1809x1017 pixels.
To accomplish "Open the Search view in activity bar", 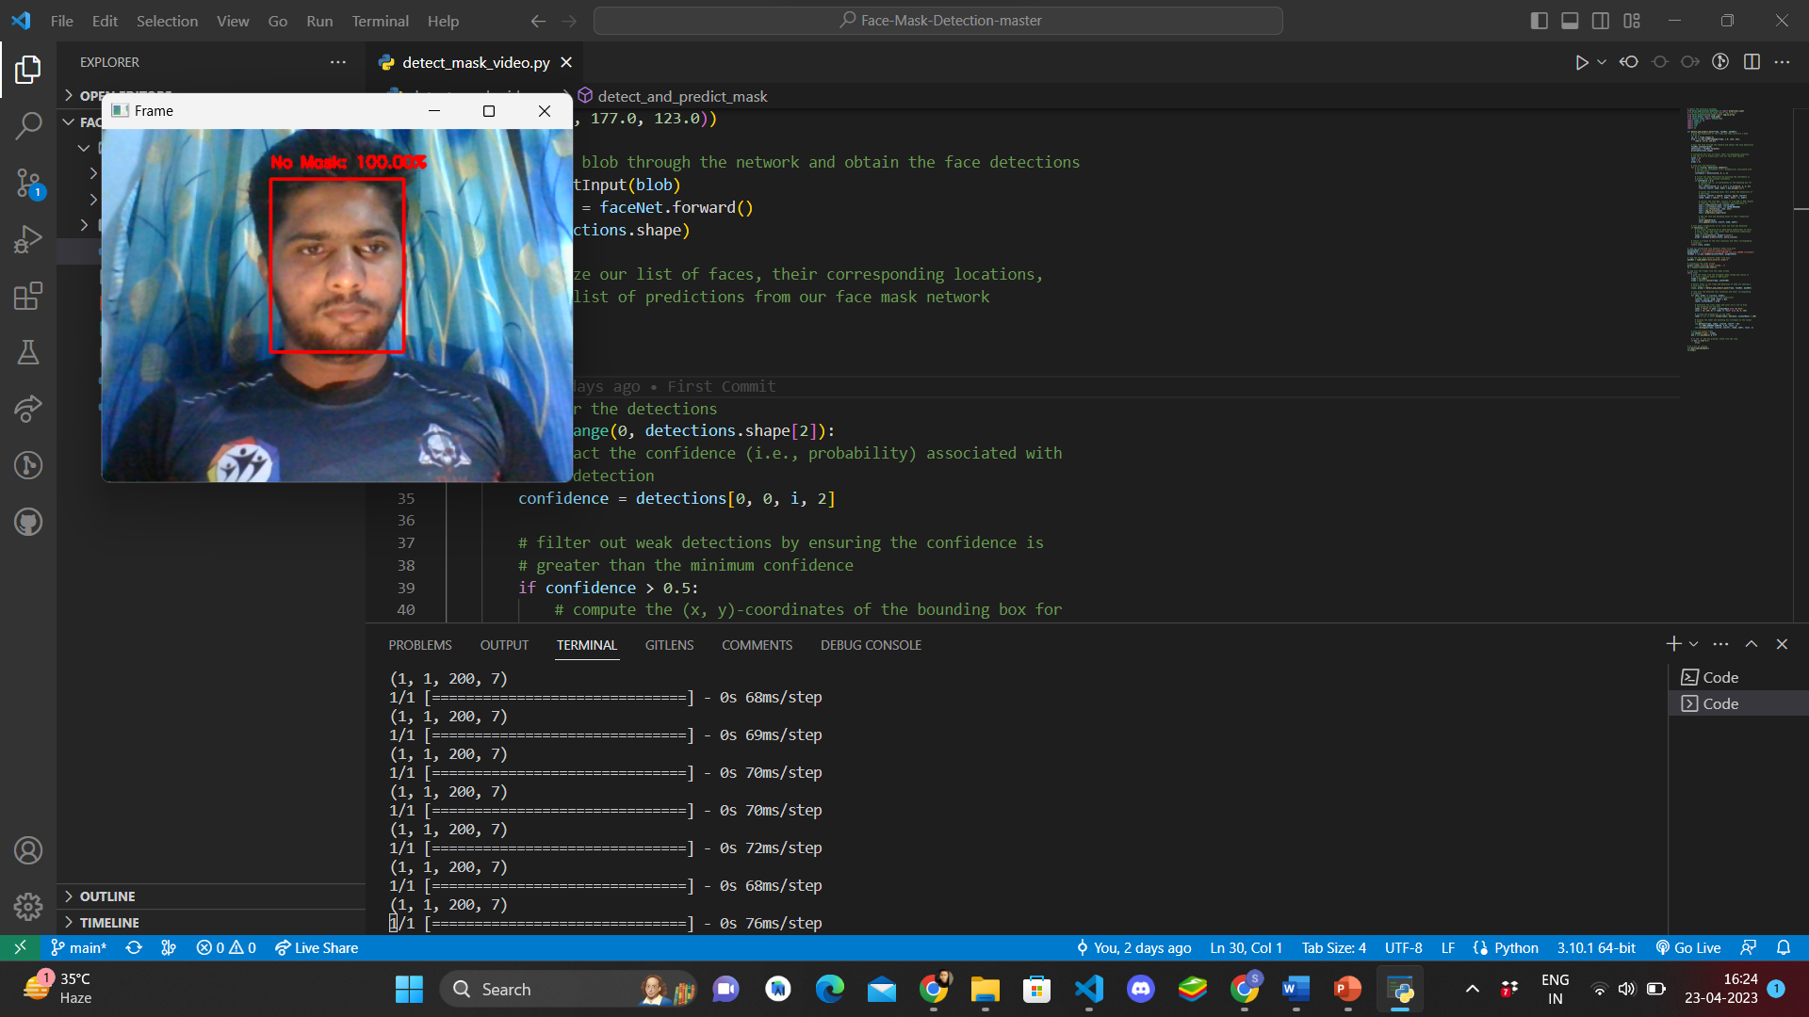I will coord(28,125).
